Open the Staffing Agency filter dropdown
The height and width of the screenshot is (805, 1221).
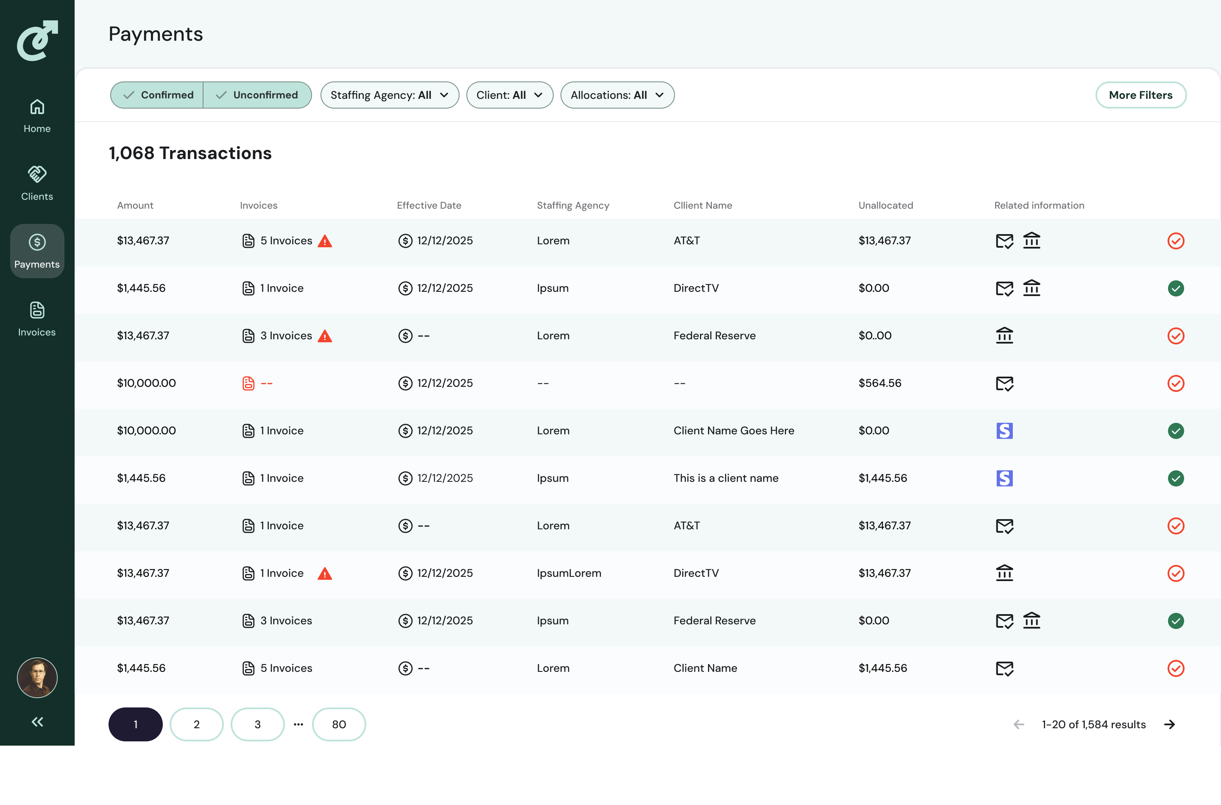390,95
